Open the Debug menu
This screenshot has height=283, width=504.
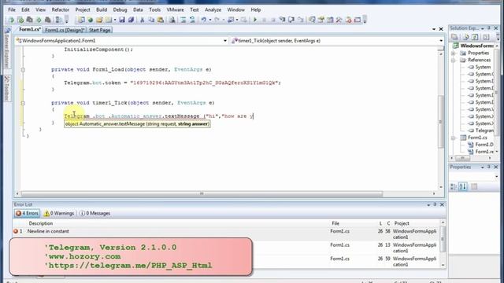pos(120,9)
